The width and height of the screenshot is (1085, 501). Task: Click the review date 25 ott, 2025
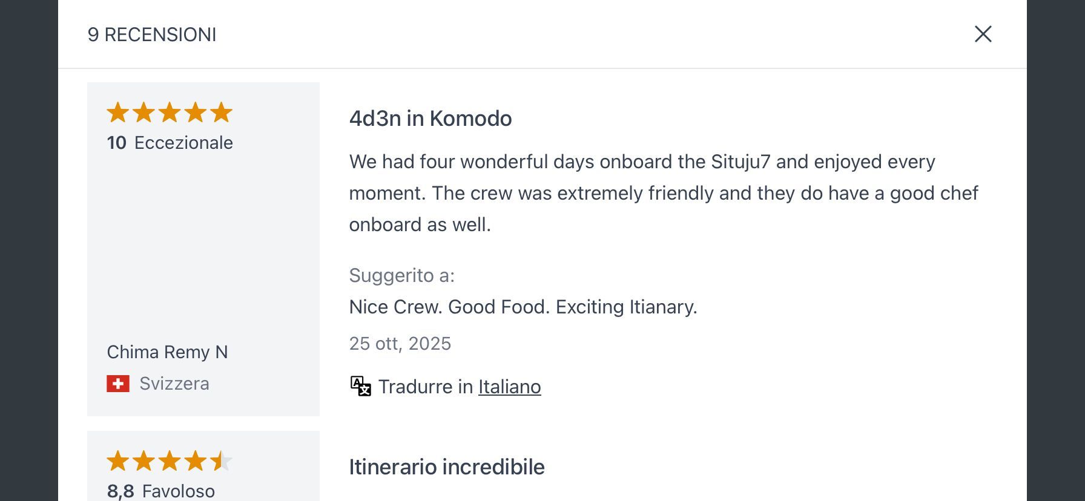point(400,344)
